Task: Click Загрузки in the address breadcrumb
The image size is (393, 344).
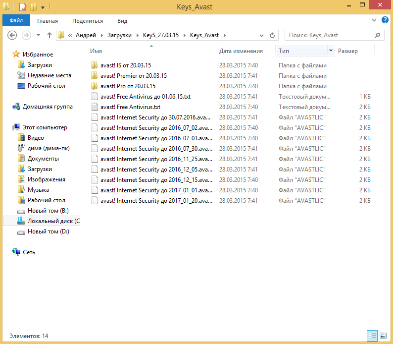Action: click(x=119, y=35)
